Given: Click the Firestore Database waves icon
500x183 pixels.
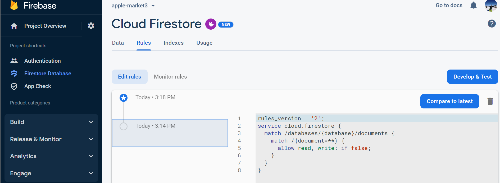Looking at the screenshot, I should pyautogui.click(x=14, y=74).
